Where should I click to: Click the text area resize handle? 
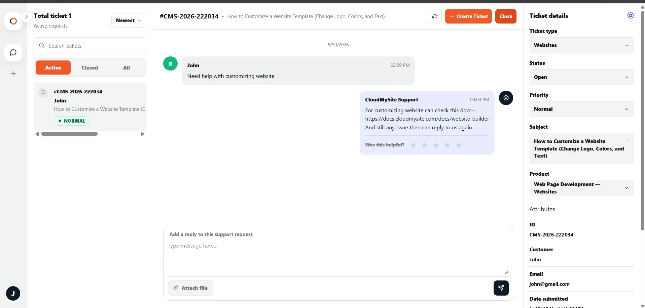pyautogui.click(x=506, y=272)
